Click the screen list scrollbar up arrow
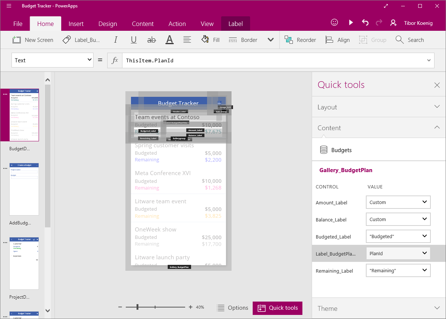Image resolution: width=446 pixels, height=319 pixels. (47, 79)
